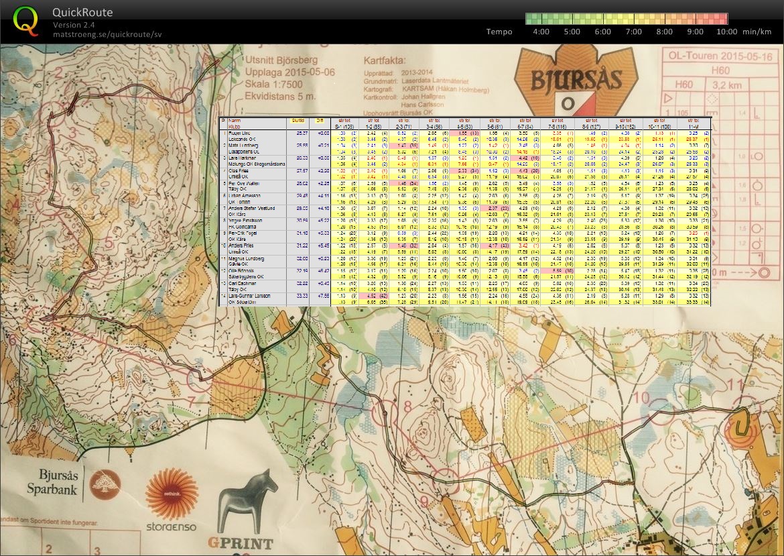
Task: Select the Roger Lind result row
Action: tap(466, 136)
